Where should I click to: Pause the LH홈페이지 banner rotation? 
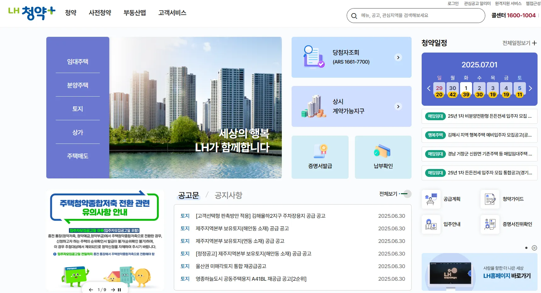534,248
